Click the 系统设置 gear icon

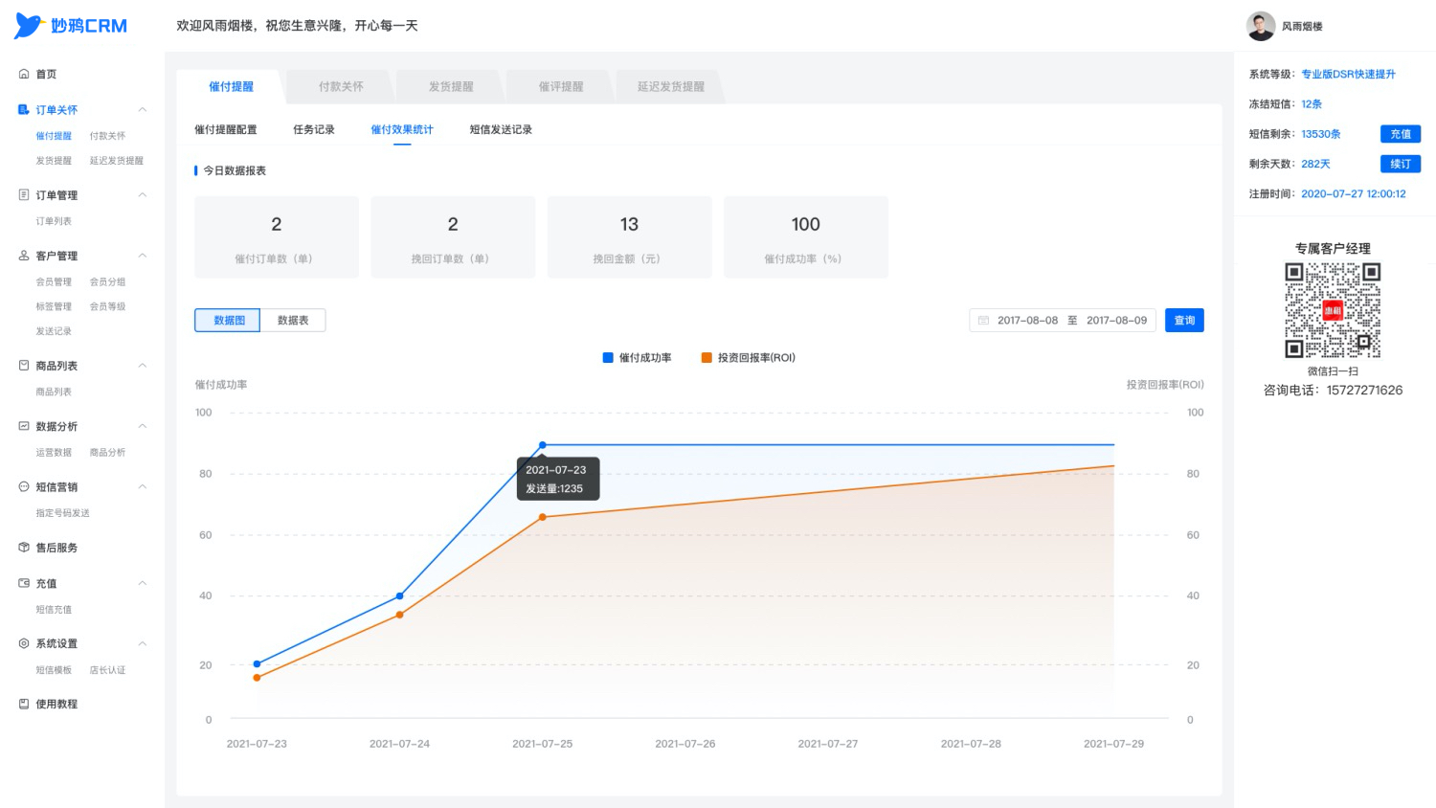[24, 643]
